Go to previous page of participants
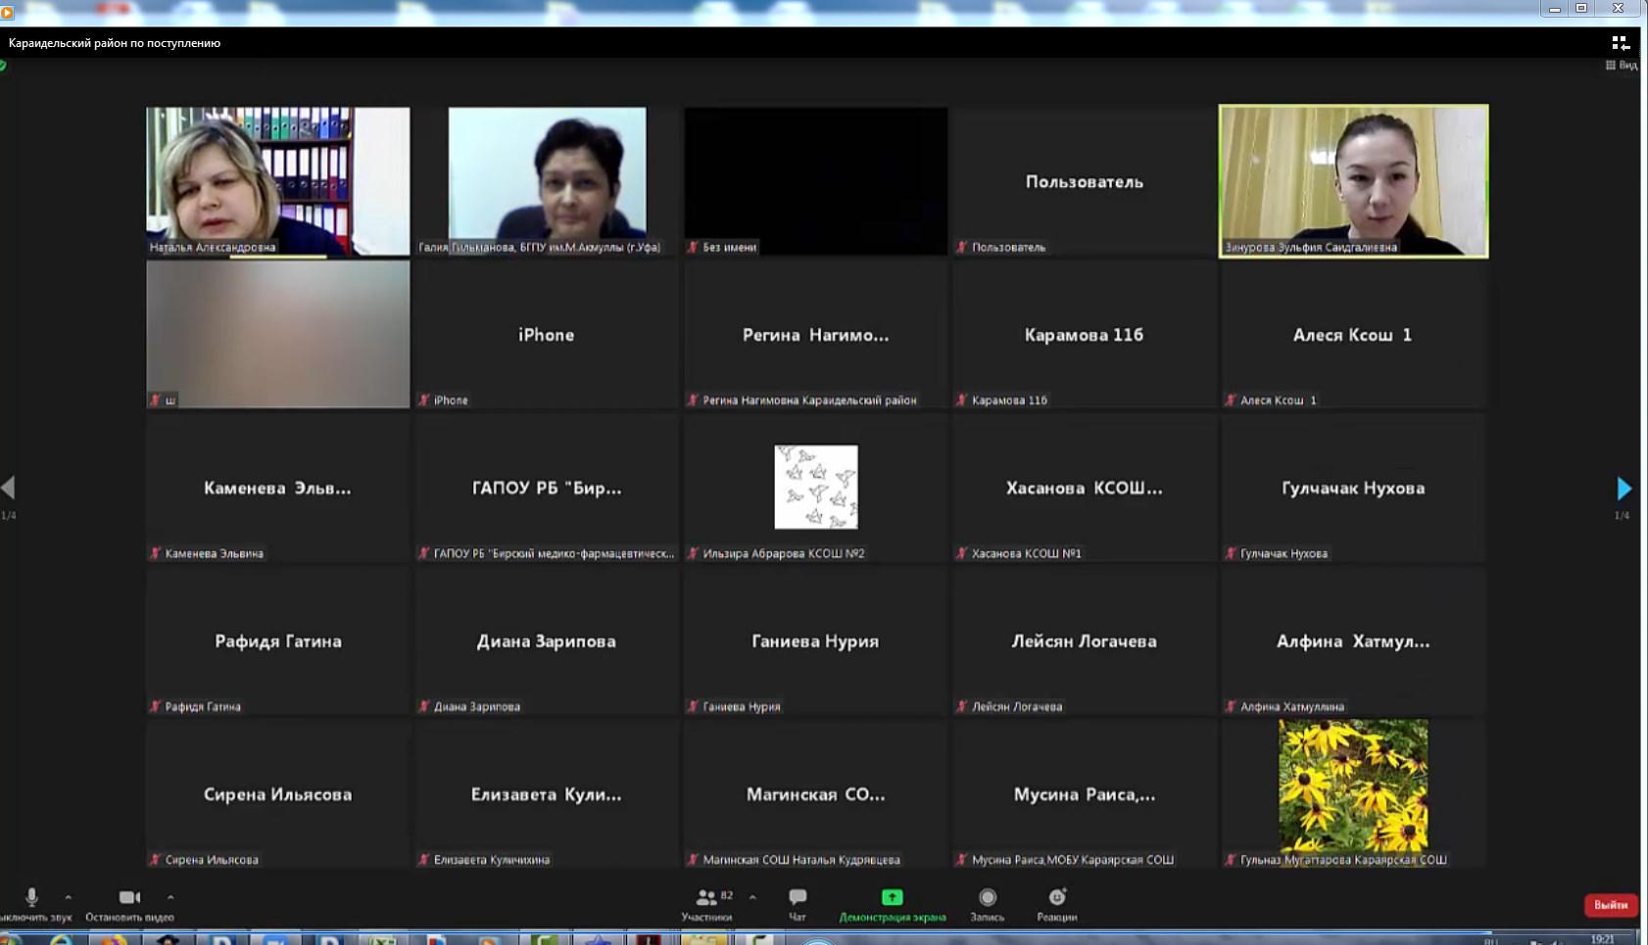Screen dimensions: 1648x945 pyautogui.click(x=9, y=487)
